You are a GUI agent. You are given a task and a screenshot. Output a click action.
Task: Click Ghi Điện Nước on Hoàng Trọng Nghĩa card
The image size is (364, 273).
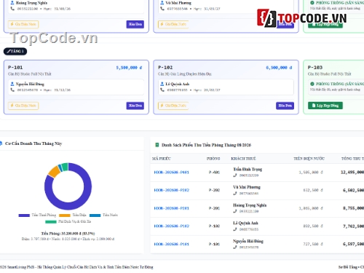(23, 24)
